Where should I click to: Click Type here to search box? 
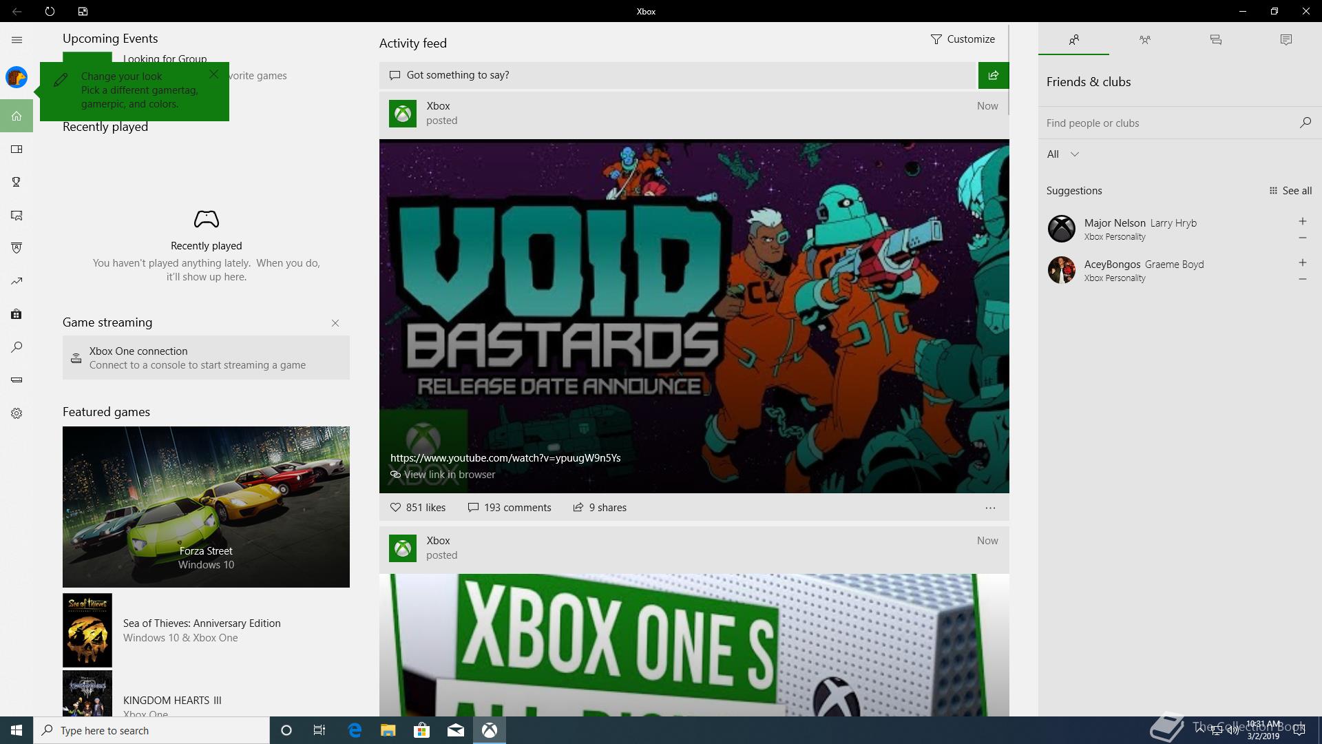(151, 730)
